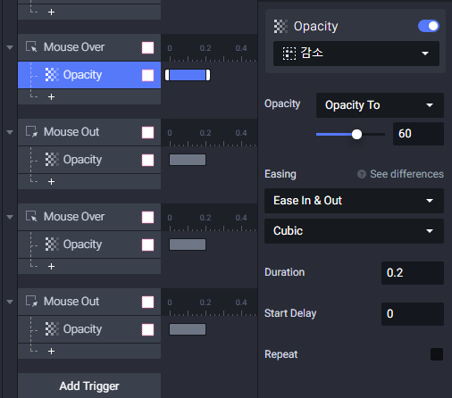Screen dimensions: 452x398
Task: Add a response with the plus under the second Mouse Out
Action: pyautogui.click(x=51, y=351)
